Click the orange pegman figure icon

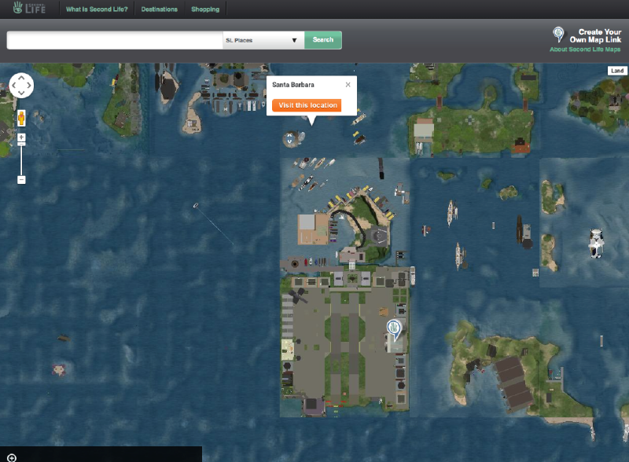pos(21,118)
